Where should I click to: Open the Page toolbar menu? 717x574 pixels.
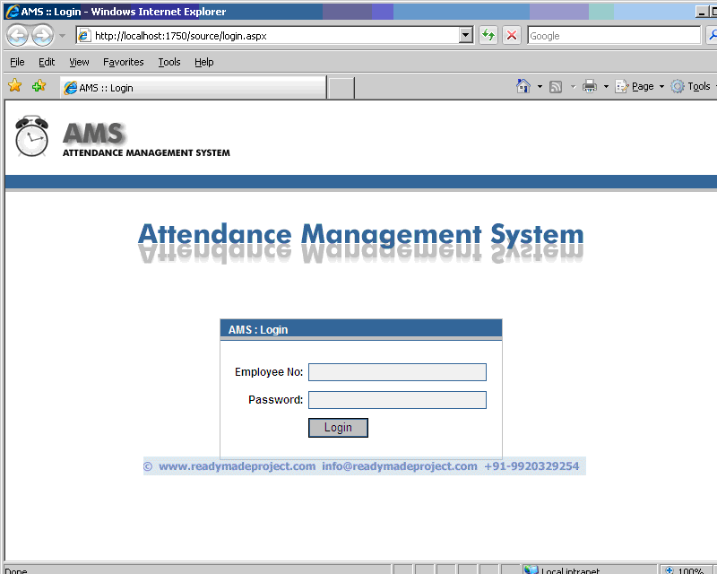[x=640, y=86]
